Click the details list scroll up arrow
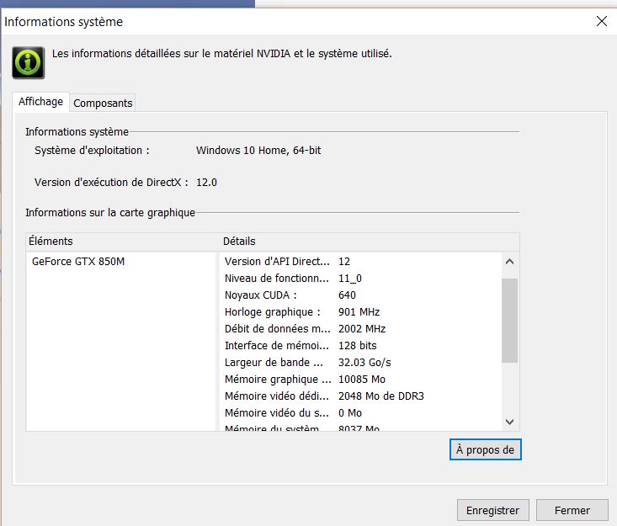Image resolution: width=617 pixels, height=526 pixels. [x=509, y=262]
